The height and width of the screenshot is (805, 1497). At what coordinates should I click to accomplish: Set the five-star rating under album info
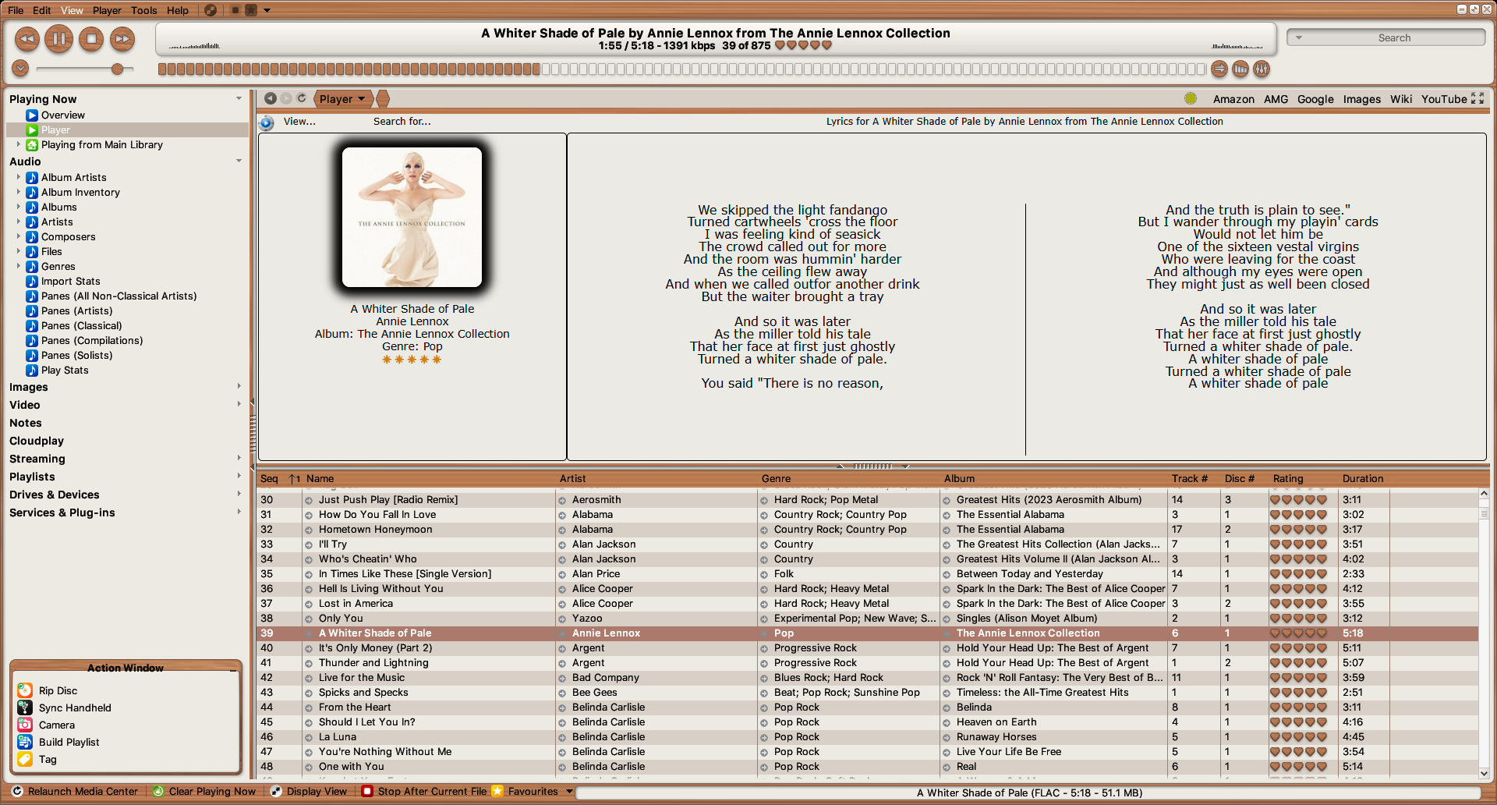[412, 360]
